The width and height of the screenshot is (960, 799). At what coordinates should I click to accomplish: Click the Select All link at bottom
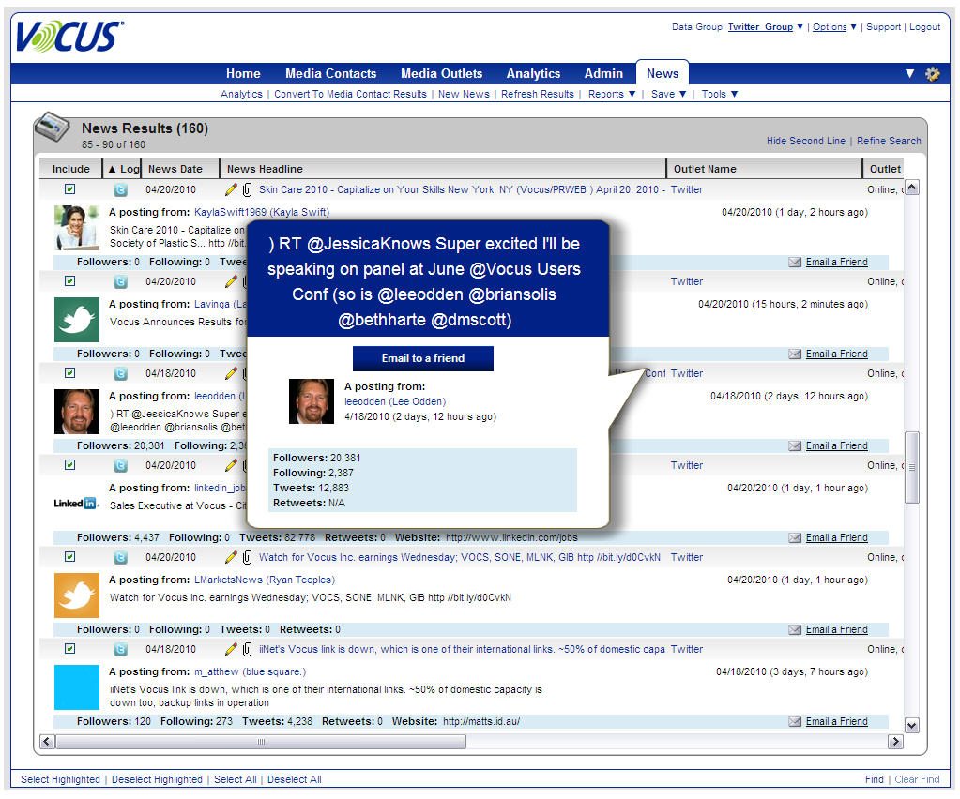(236, 779)
